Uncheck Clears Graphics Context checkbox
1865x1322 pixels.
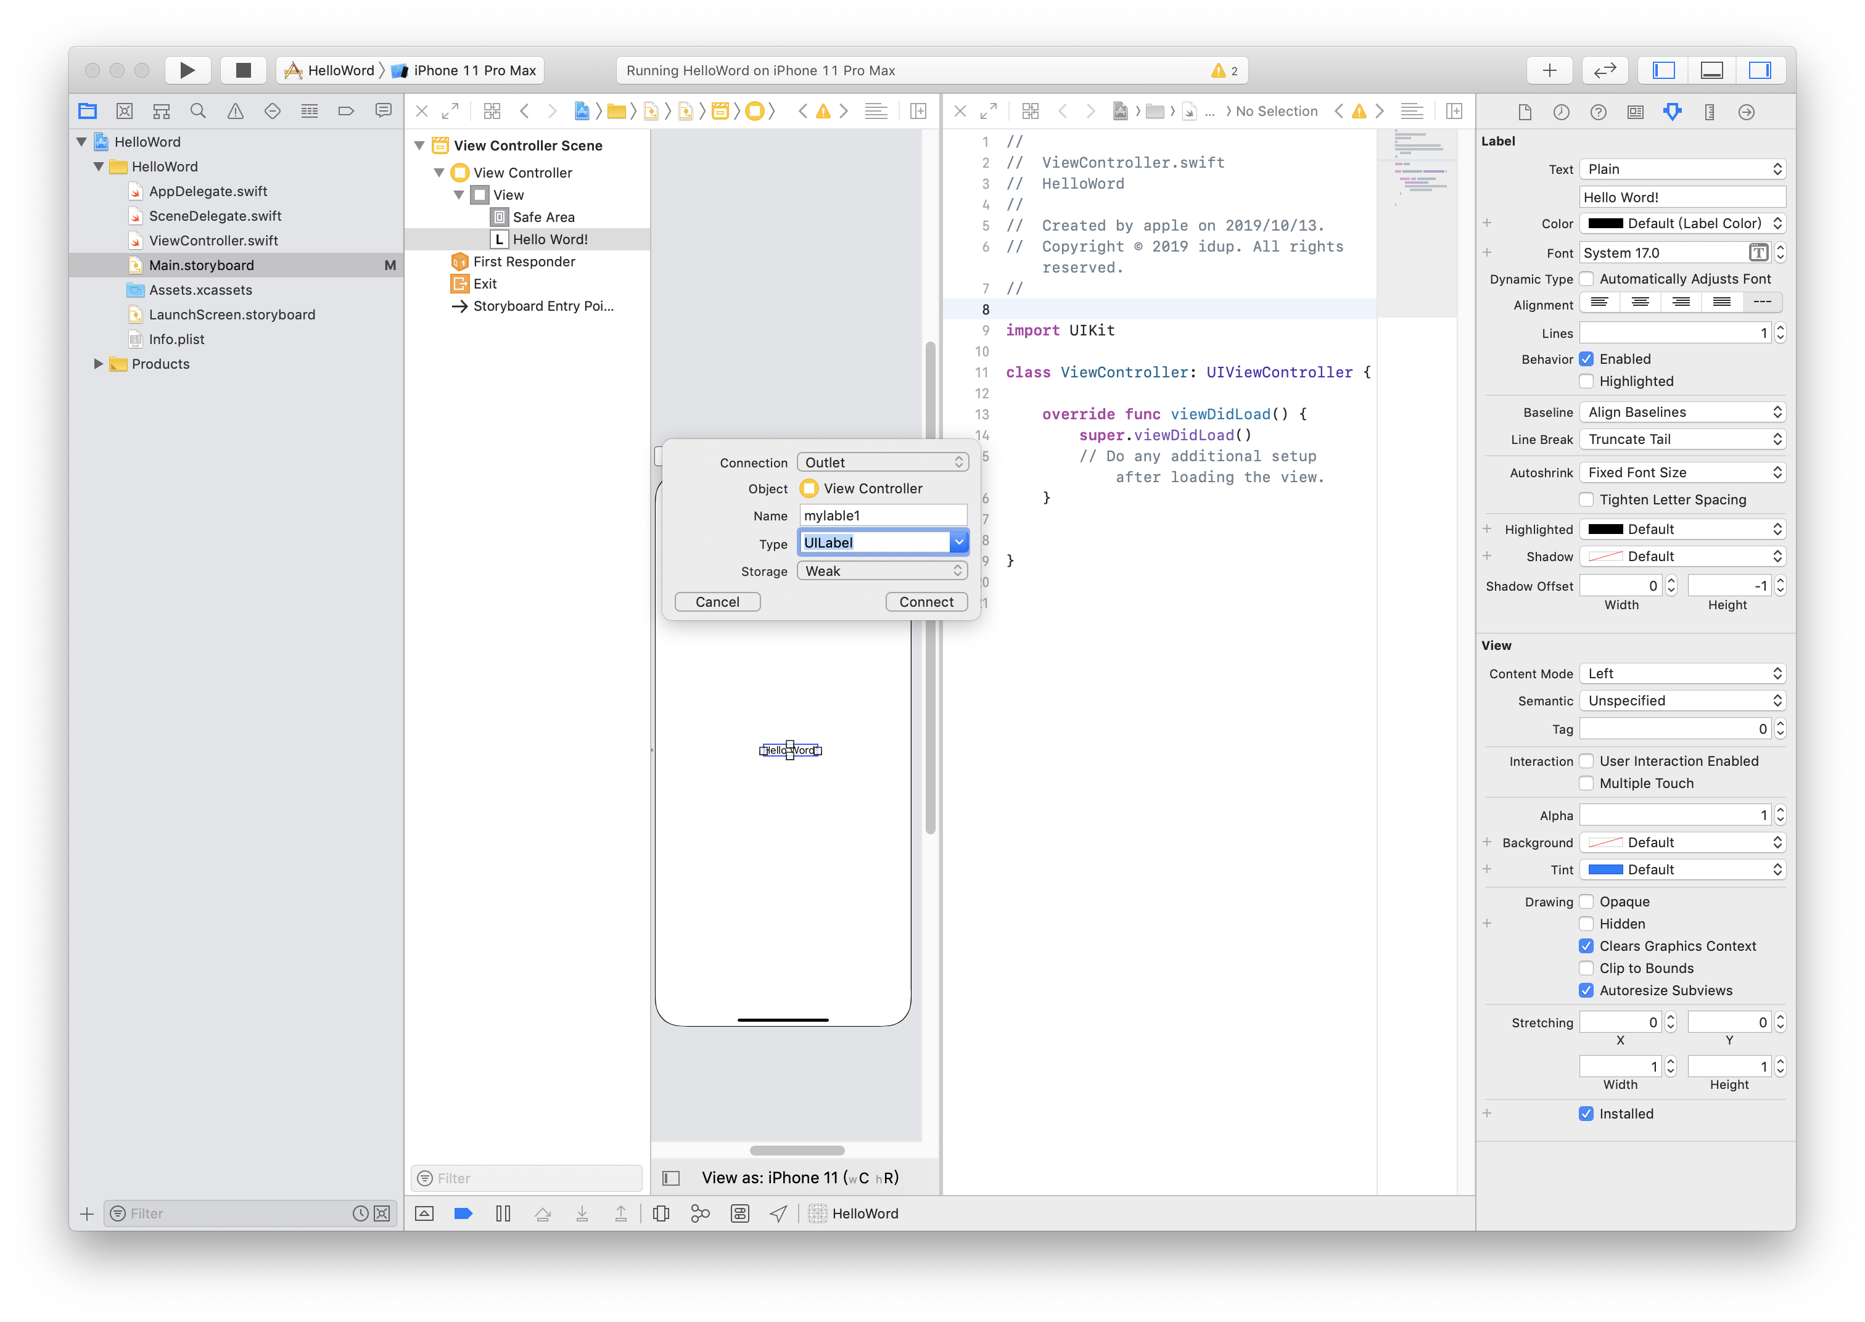(1586, 946)
